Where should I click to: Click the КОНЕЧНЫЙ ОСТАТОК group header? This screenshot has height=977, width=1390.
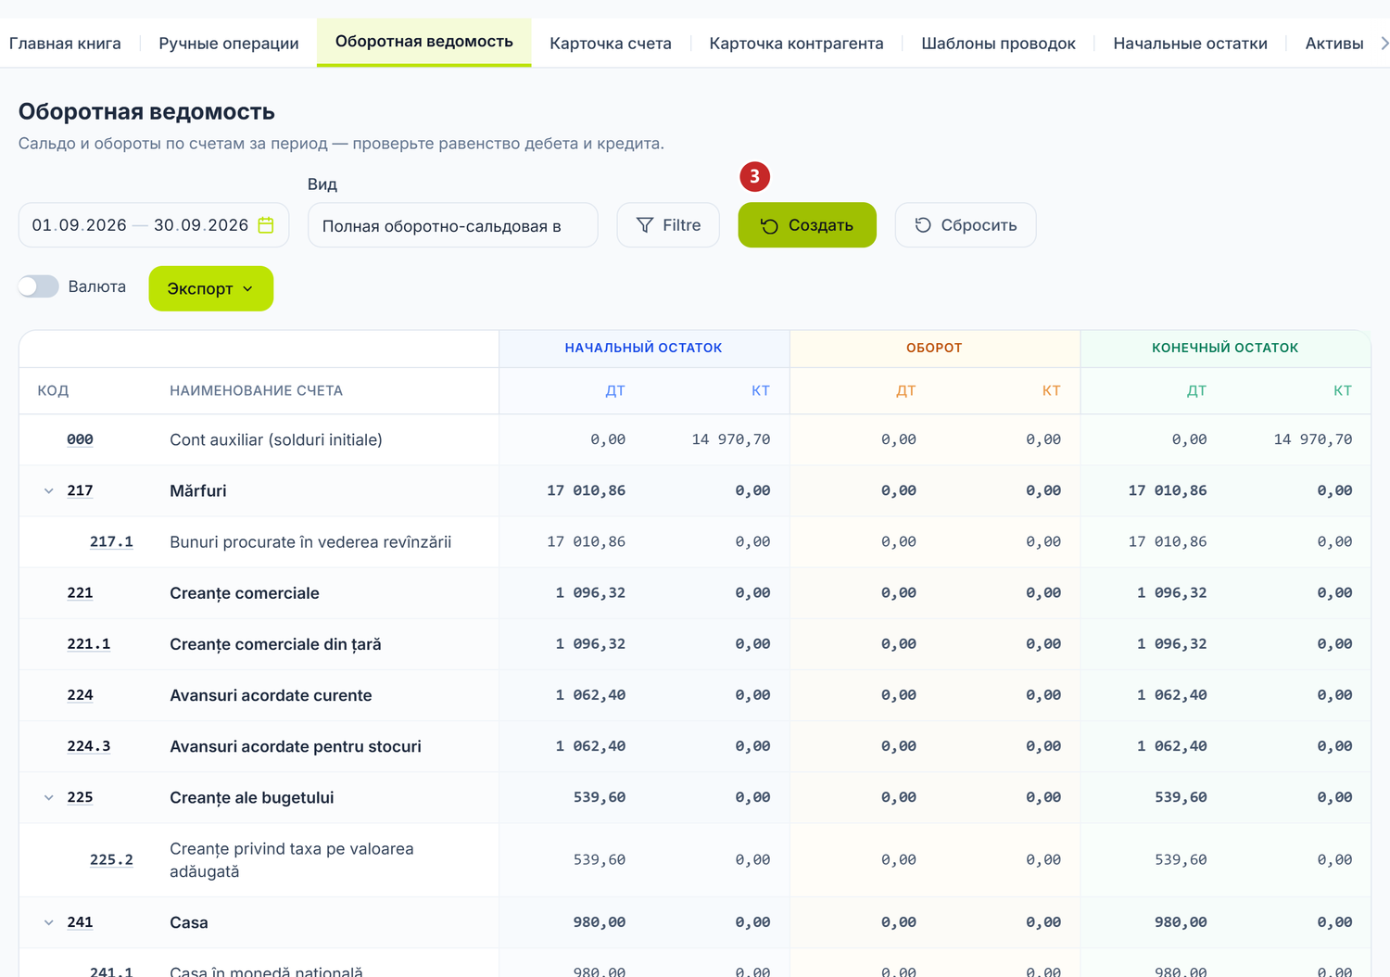point(1225,348)
